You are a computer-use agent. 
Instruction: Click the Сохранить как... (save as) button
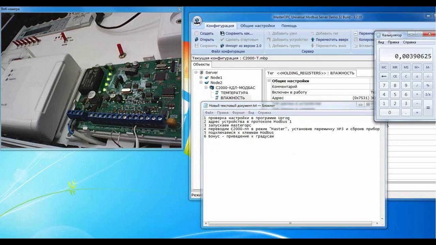click(x=236, y=33)
